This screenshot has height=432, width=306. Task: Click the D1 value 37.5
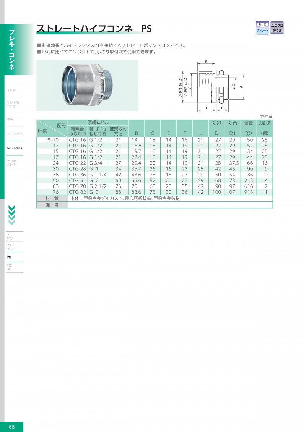(x=234, y=163)
